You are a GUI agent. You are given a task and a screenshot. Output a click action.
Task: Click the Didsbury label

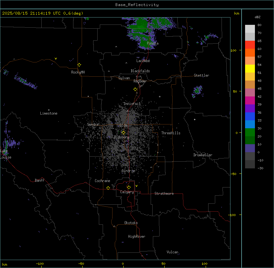(122, 137)
